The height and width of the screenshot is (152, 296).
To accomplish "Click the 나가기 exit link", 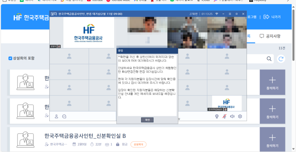I will tap(272, 17).
